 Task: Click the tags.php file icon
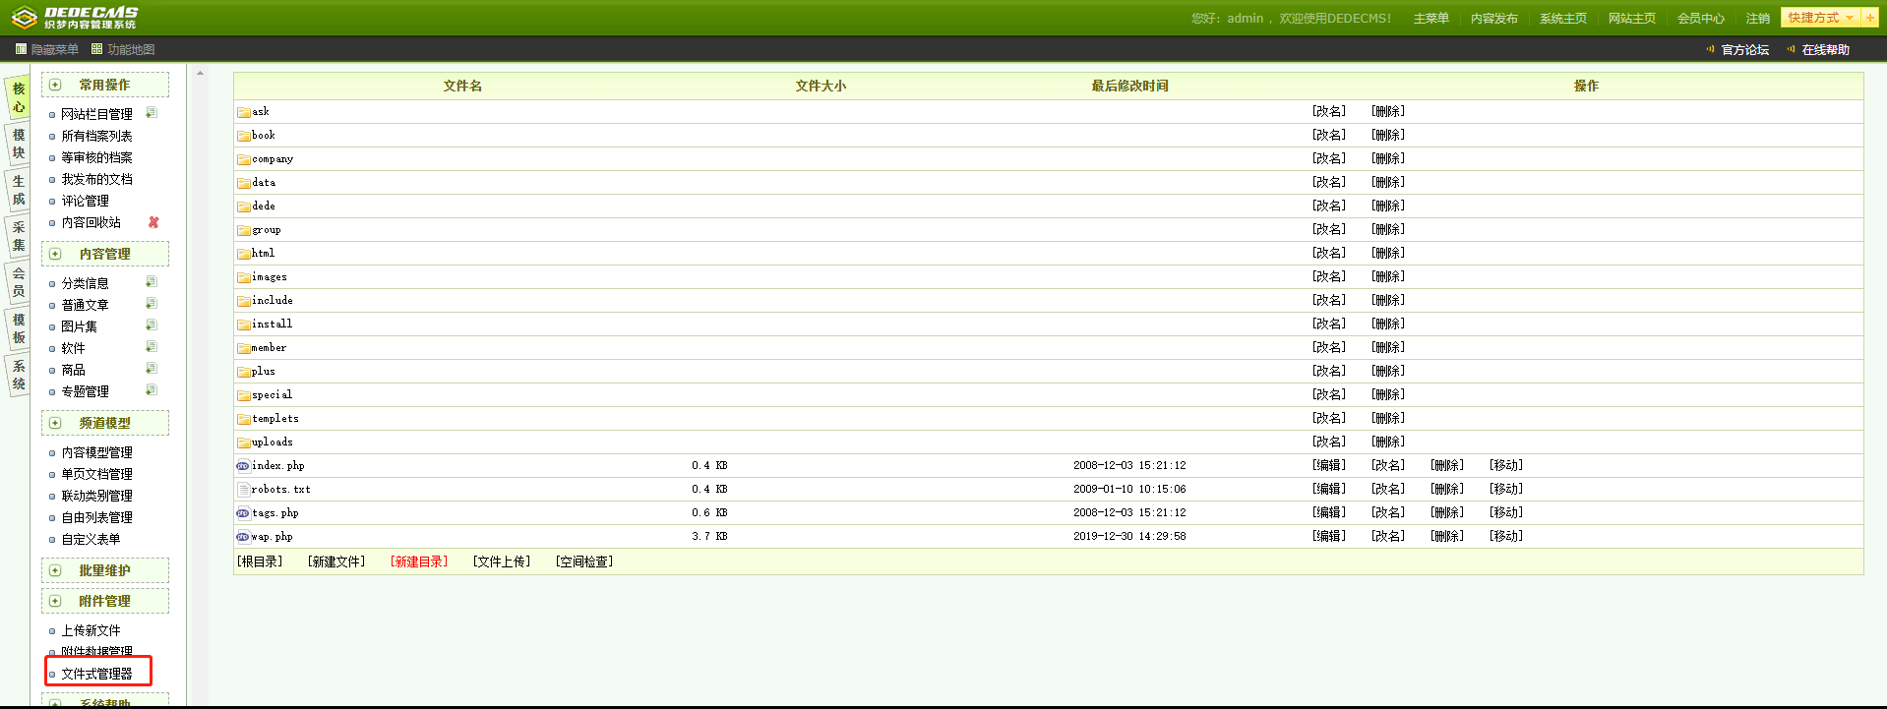pyautogui.click(x=243, y=513)
